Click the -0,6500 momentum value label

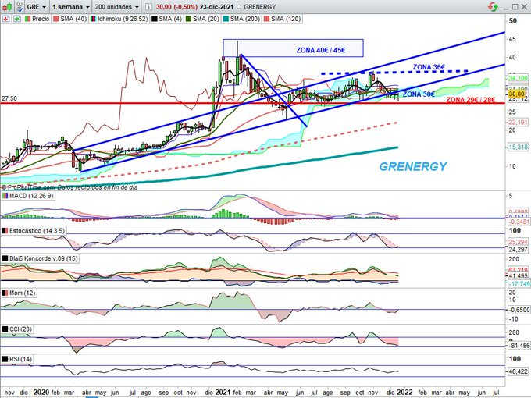click(x=519, y=310)
